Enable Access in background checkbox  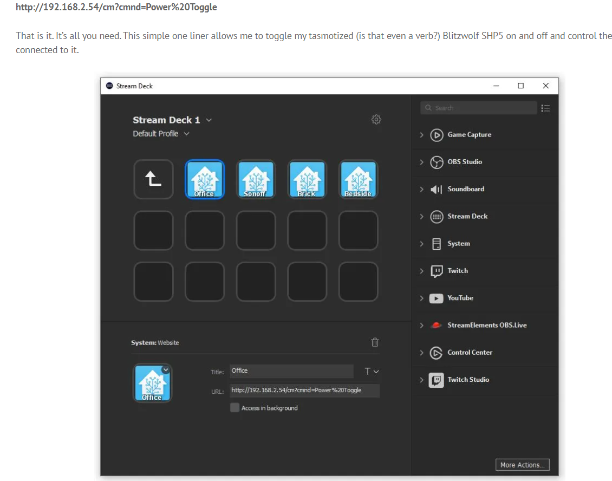[x=235, y=407]
